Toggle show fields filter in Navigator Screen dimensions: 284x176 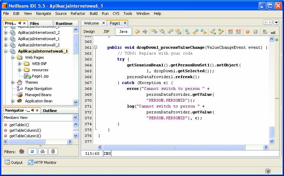tap(32, 151)
